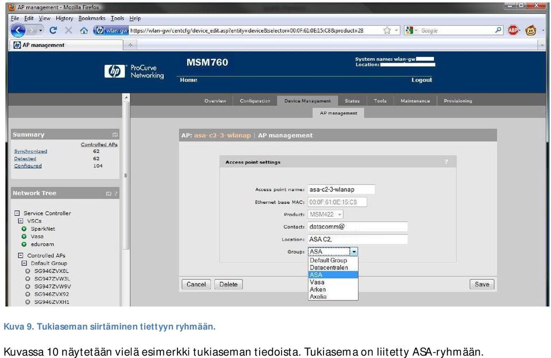Click the Delete button
This screenshot has height=358, width=551.
click(229, 284)
